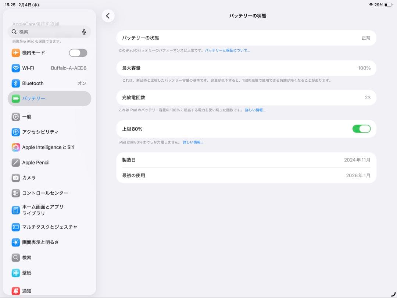Image resolution: width=397 pixels, height=298 pixels.
Task: Click inside the search field
Action: click(x=44, y=32)
